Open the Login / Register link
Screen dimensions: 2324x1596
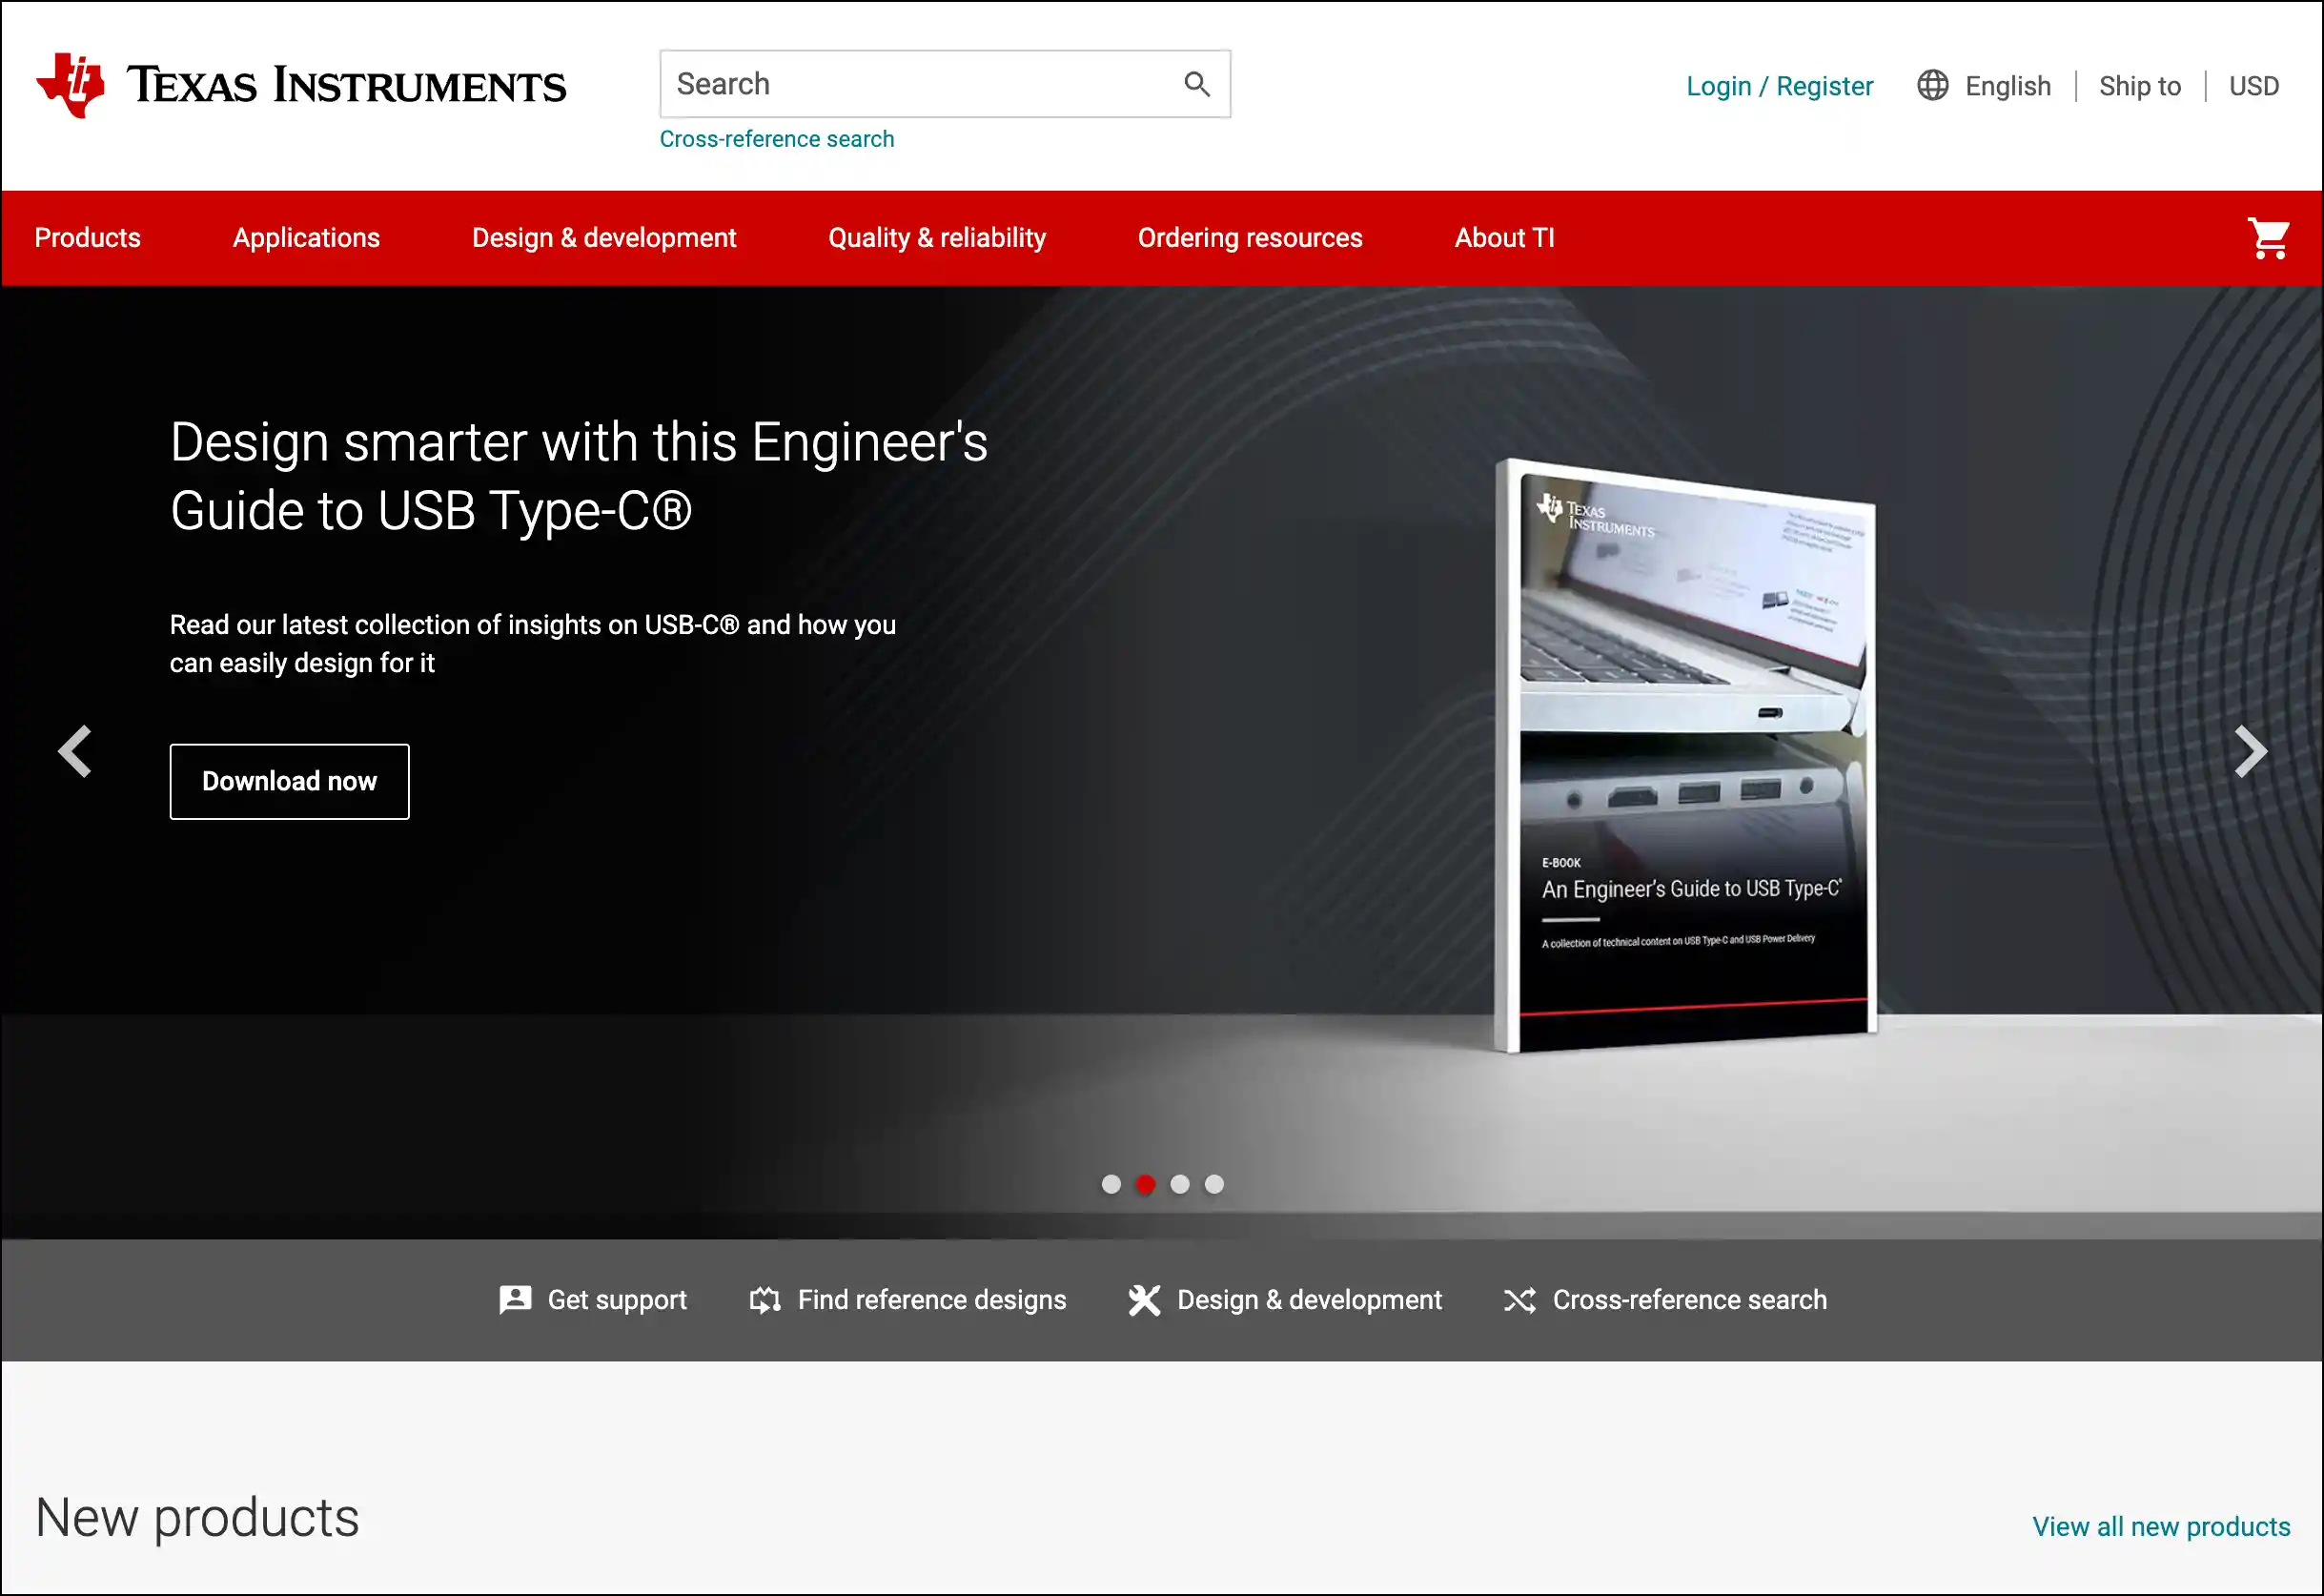coord(1779,86)
